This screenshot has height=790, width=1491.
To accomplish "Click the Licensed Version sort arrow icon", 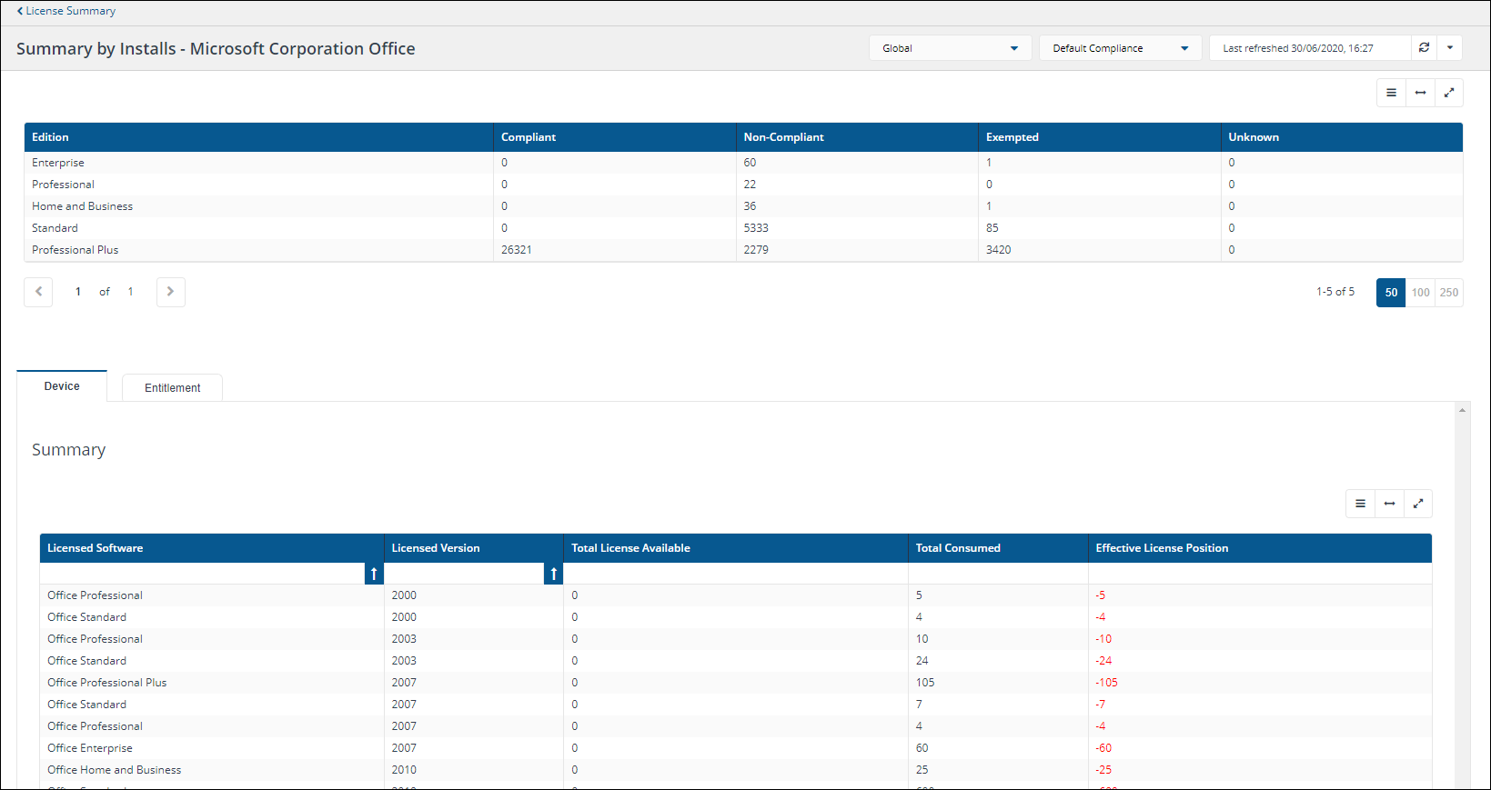I will (553, 574).
